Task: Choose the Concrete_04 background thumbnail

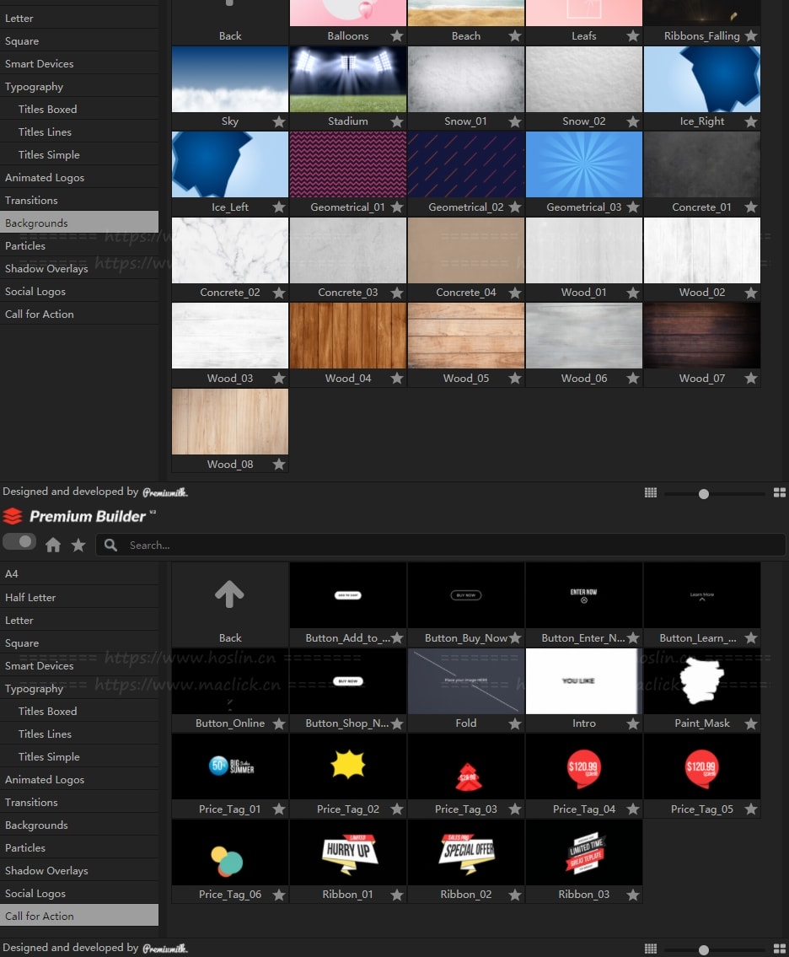Action: (x=465, y=250)
